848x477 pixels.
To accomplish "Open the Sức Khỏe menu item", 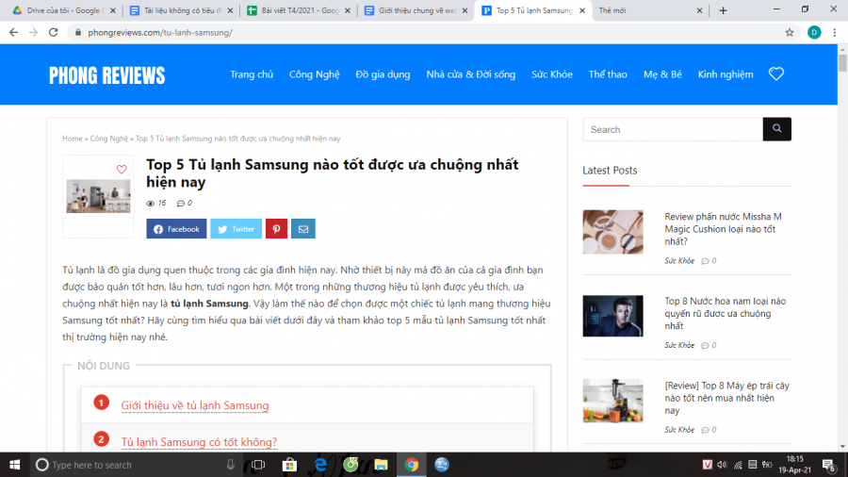I will pyautogui.click(x=551, y=74).
